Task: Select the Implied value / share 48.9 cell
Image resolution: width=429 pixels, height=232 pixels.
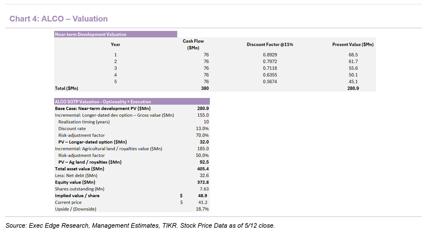Action: pos(202,196)
